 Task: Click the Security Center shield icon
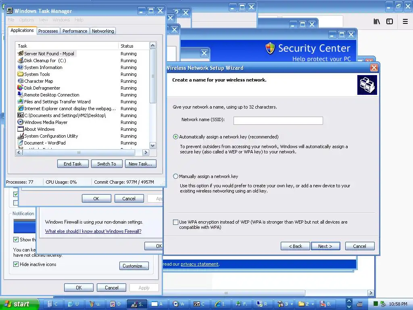tap(270, 48)
